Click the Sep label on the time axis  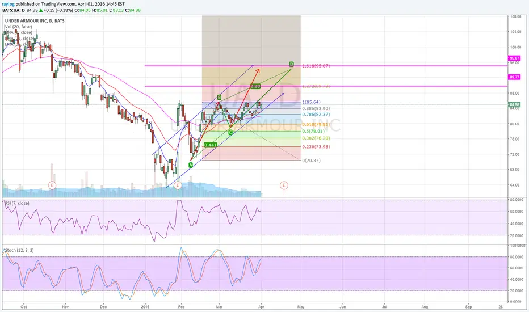468,307
